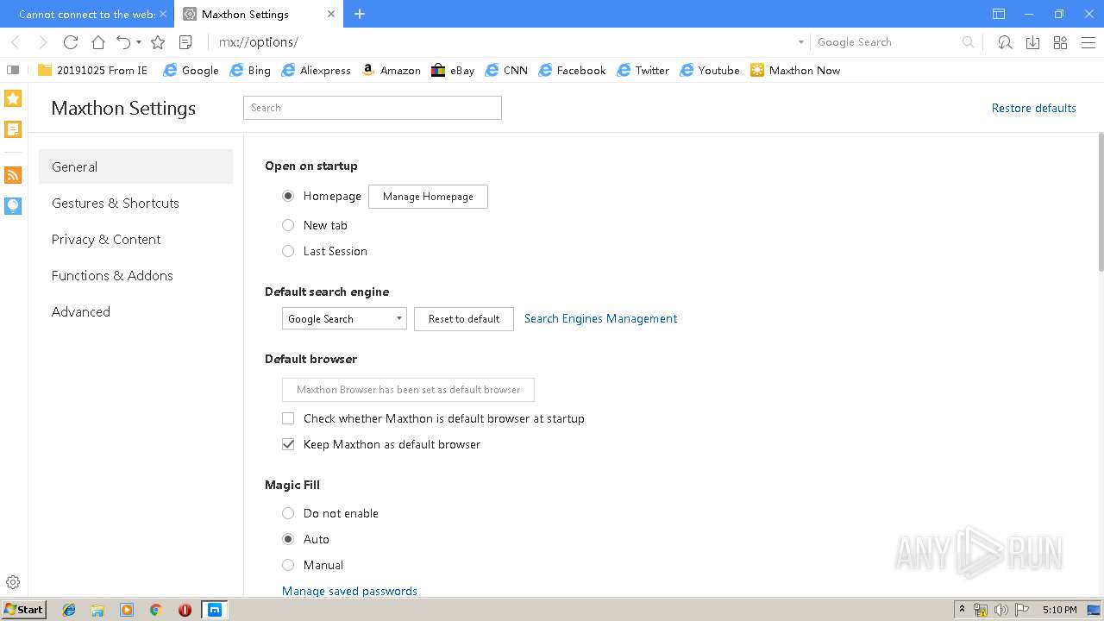
Task: Open sidebar settings gear icon
Action: coord(13,582)
